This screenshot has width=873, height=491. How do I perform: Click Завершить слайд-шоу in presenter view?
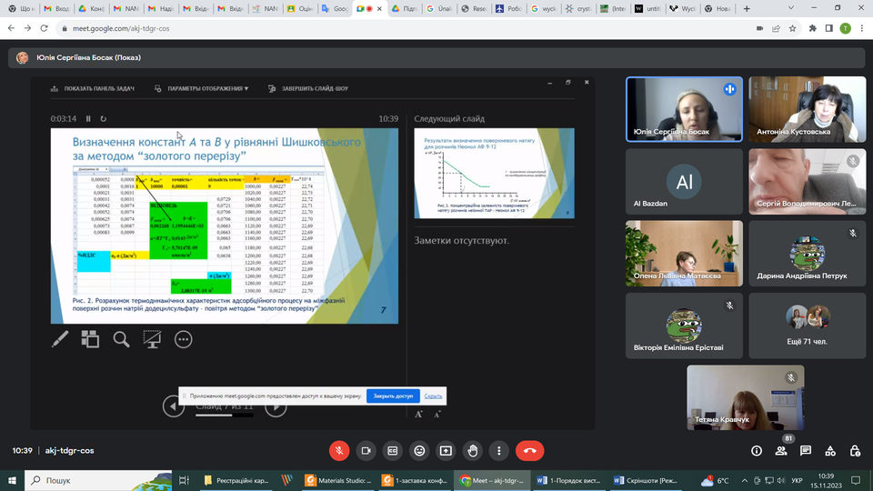pyautogui.click(x=307, y=89)
